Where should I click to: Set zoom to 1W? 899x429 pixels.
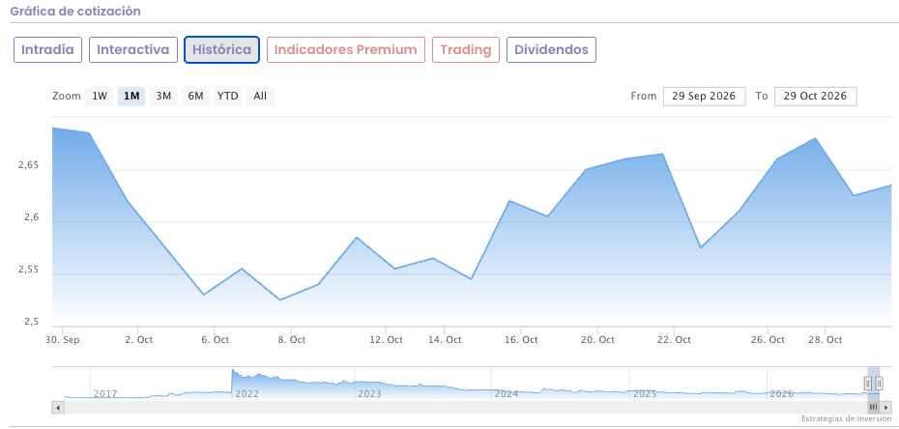click(100, 97)
